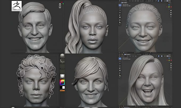Open the mode dropdown in bottom Blender header
Screen dimensions: 181x108
(x=122, y=56)
